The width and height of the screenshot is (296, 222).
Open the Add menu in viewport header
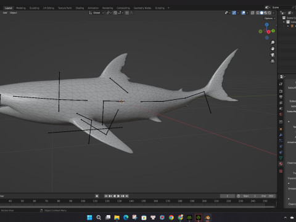click(5, 13)
